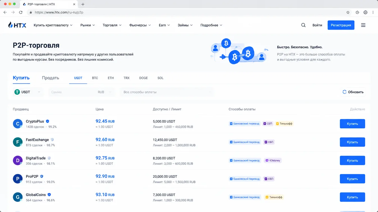Select the BTC coin tab
Screen dimensions: 378x212
coord(95,78)
